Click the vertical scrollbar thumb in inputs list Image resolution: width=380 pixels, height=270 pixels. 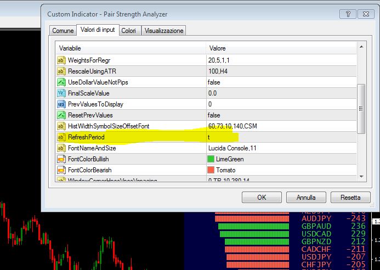click(x=361, y=109)
